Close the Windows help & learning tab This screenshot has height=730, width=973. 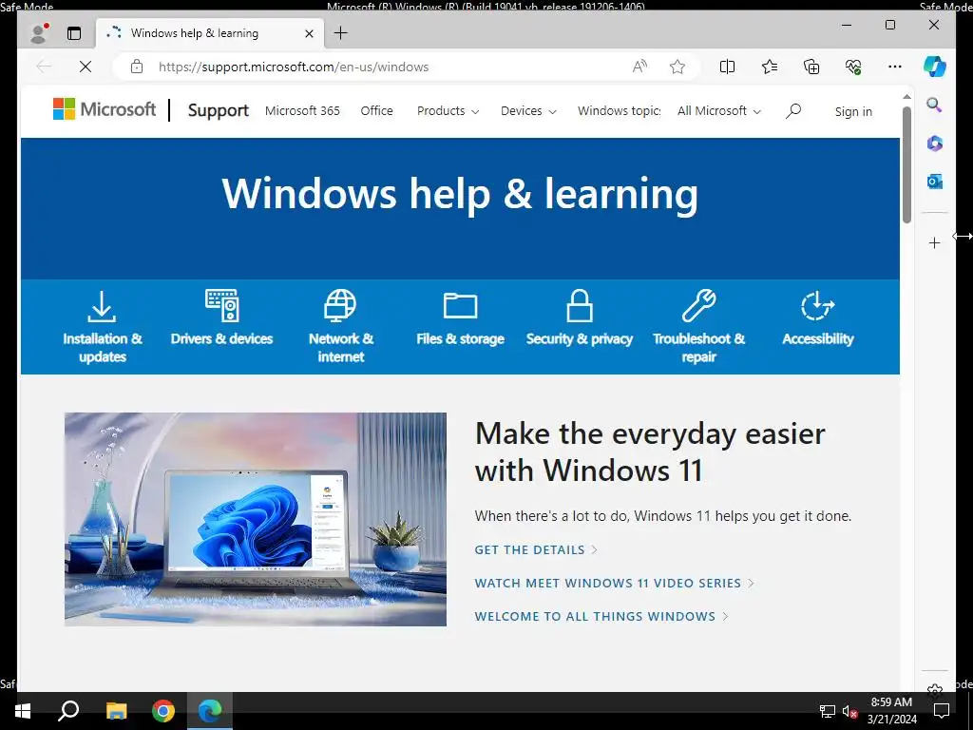pyautogui.click(x=309, y=33)
